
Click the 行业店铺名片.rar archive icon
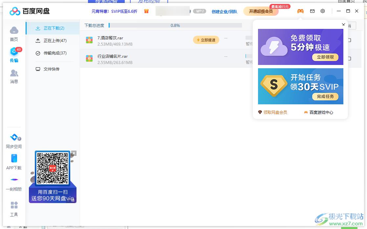click(x=89, y=58)
